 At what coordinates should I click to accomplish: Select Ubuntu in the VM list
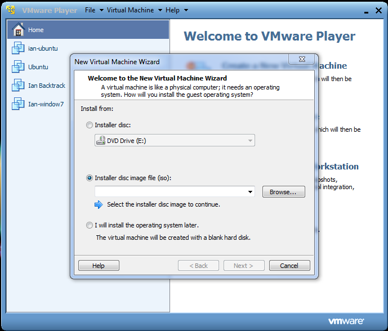(38, 67)
